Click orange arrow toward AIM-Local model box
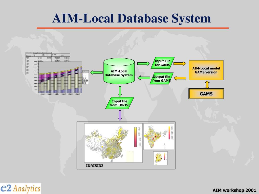 click(x=180, y=63)
